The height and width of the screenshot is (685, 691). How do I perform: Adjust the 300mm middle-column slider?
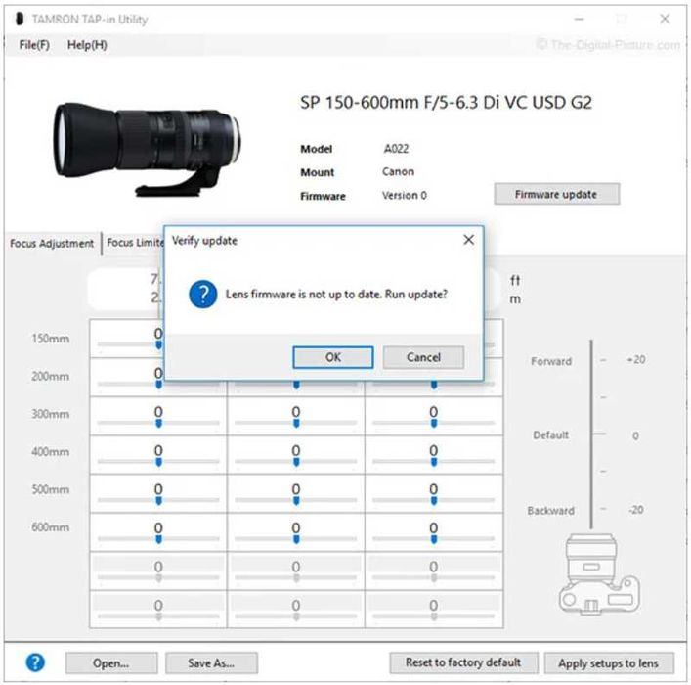(296, 423)
